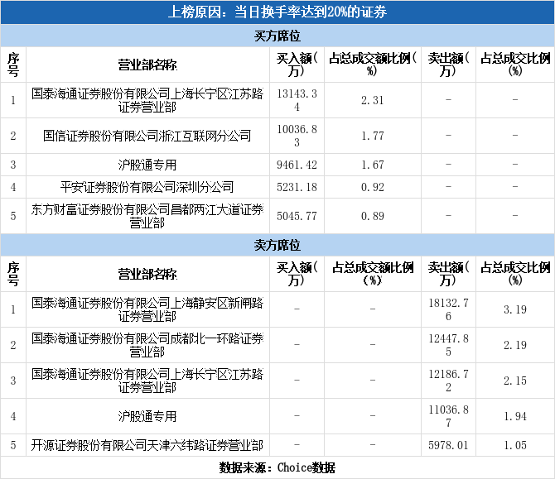The image size is (555, 479).
Task: Click the ratio value 0.92
Action: pos(373,187)
